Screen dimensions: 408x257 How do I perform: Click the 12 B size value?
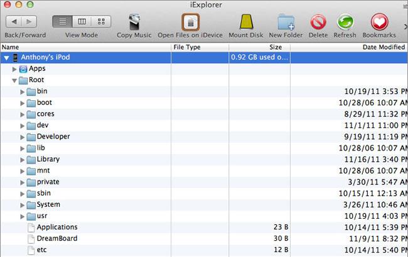point(281,249)
